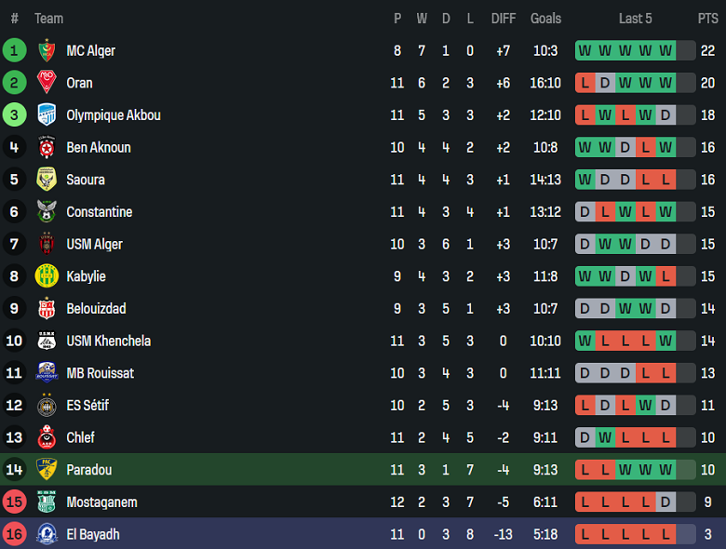726x549 pixels.
Task: Click MC Alger's most recent win badge
Action: tap(665, 50)
